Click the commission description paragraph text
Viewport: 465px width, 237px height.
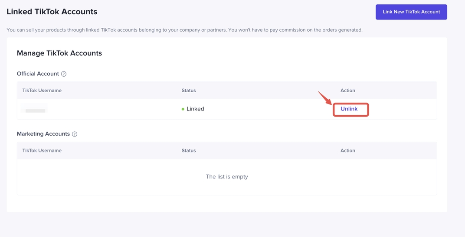[184, 30]
